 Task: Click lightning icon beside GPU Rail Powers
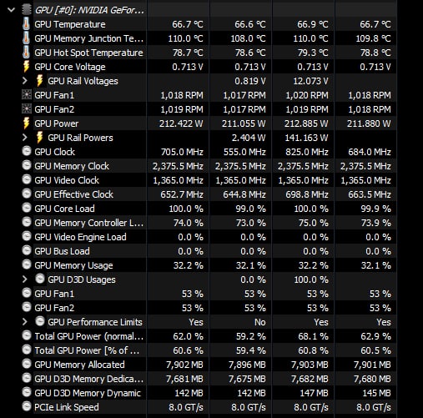coord(40,138)
